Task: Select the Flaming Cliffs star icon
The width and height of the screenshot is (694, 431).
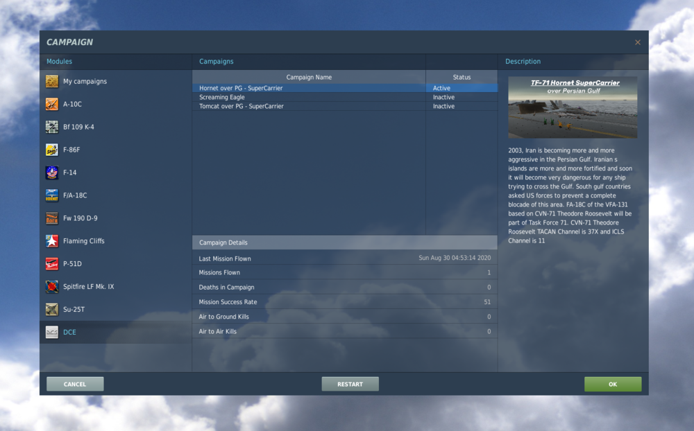Action: 52,241
